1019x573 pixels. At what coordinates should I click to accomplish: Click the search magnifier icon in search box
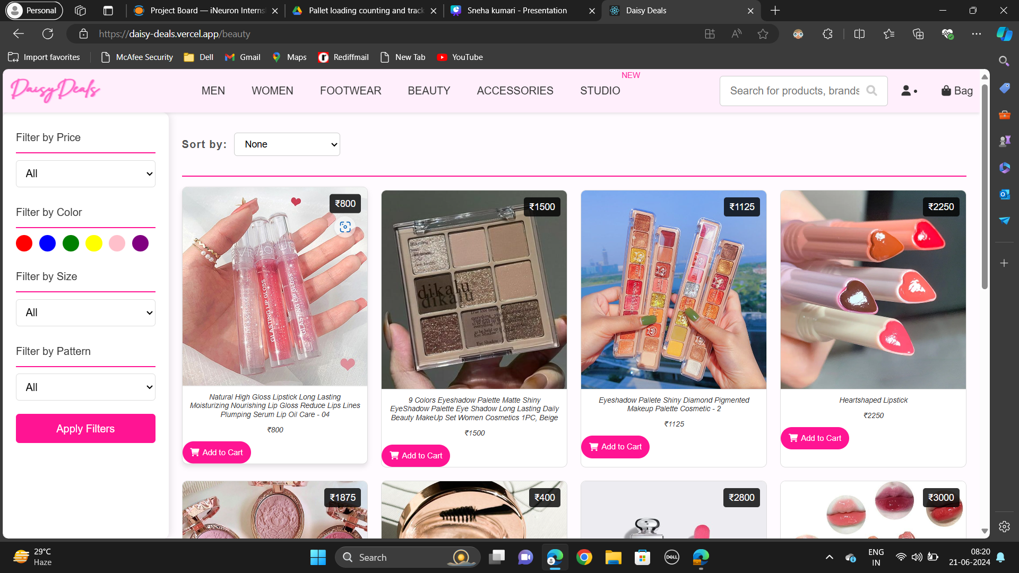[x=871, y=91]
